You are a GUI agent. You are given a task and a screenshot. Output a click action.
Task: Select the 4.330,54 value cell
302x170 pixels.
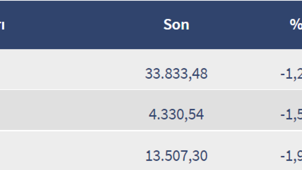(176, 115)
